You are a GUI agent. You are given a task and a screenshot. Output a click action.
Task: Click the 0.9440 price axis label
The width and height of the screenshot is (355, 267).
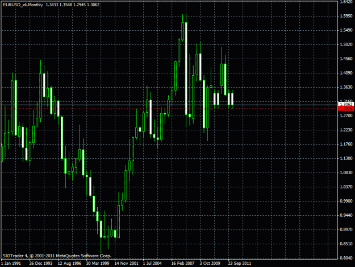pos(346,215)
